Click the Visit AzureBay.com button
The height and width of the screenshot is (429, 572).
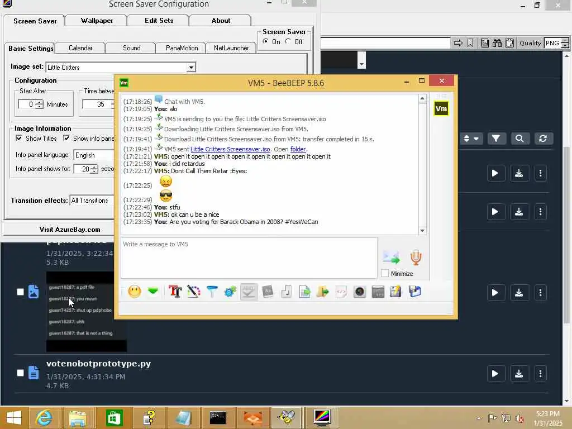(x=69, y=230)
